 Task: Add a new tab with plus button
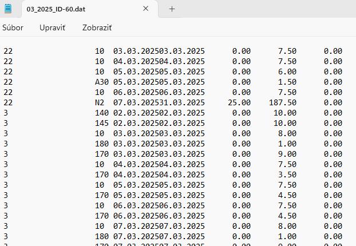(172, 9)
